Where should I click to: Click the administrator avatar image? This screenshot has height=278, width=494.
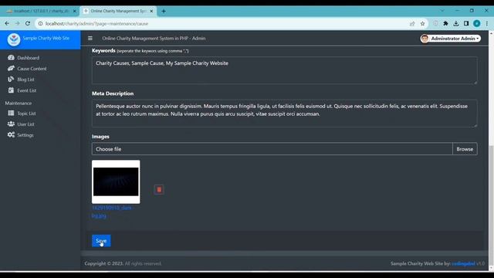(425, 39)
